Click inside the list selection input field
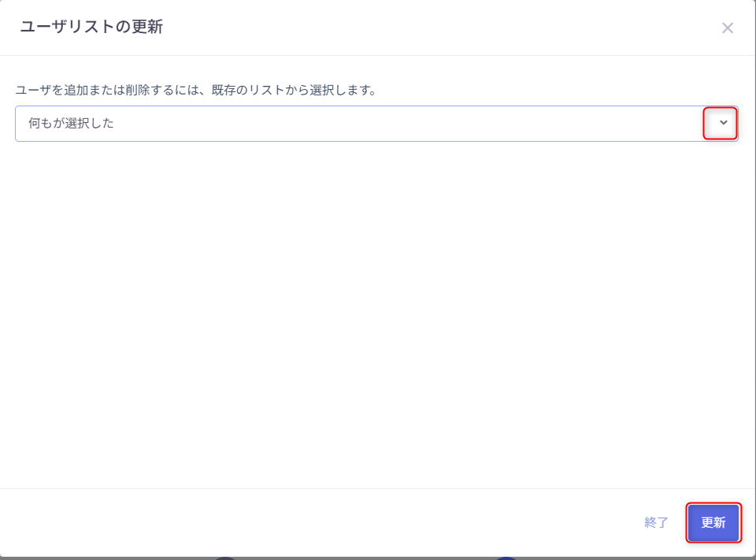Screen dimensions: 756x560 315,123
